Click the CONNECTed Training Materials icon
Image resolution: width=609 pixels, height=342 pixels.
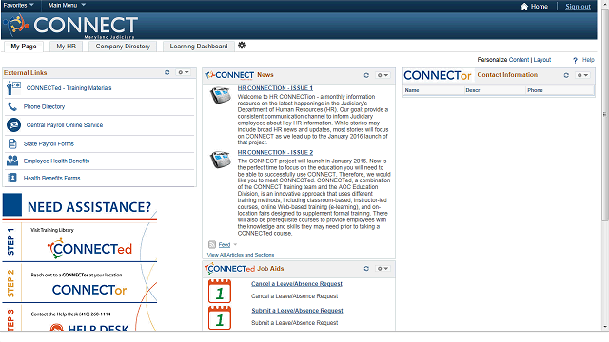(13, 88)
